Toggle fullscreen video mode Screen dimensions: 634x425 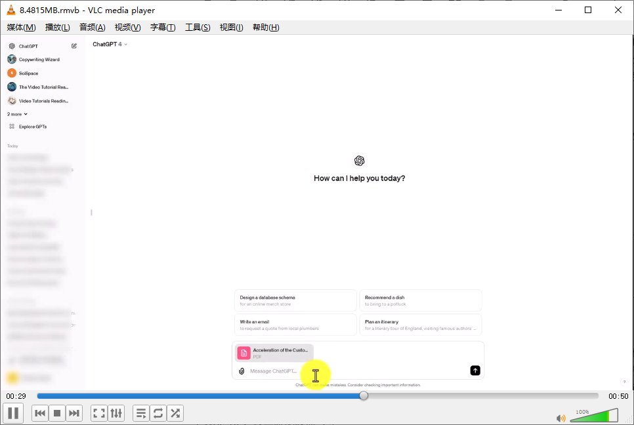[x=99, y=413]
